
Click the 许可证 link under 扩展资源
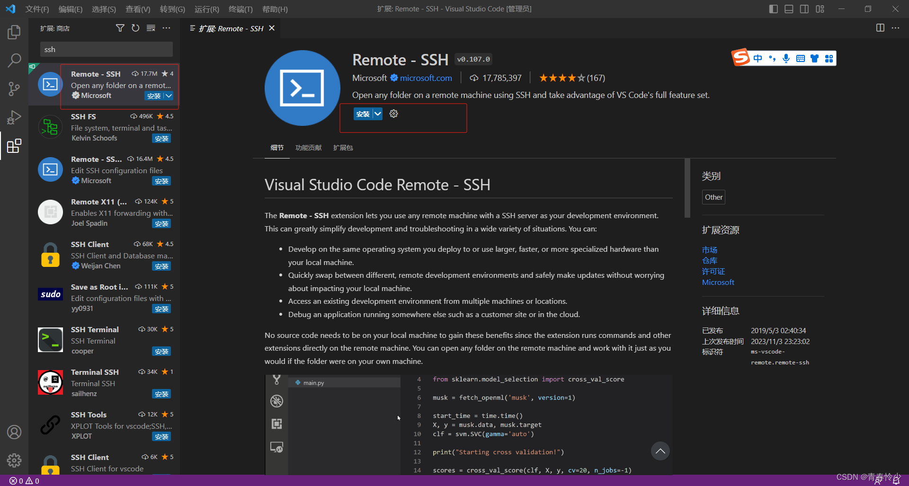pos(713,271)
